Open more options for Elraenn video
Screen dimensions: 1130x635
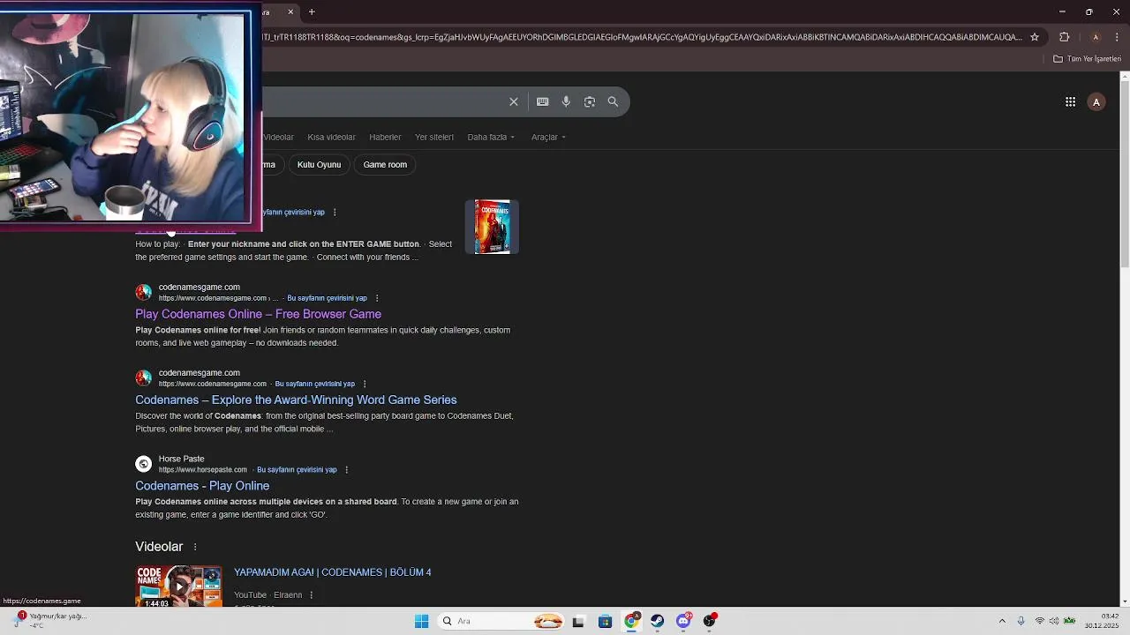point(311,595)
